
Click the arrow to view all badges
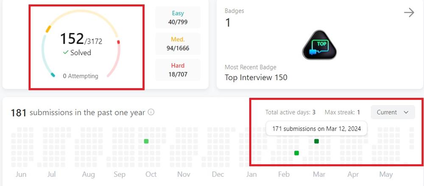(x=409, y=13)
